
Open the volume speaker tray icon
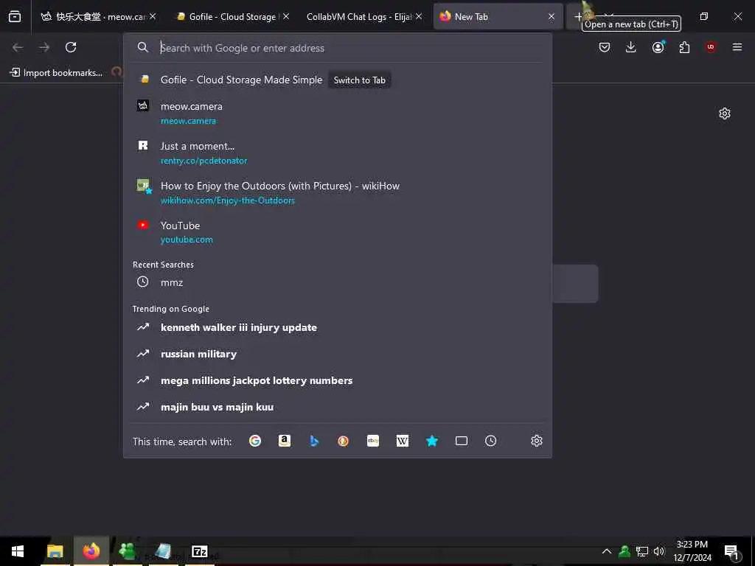659,551
